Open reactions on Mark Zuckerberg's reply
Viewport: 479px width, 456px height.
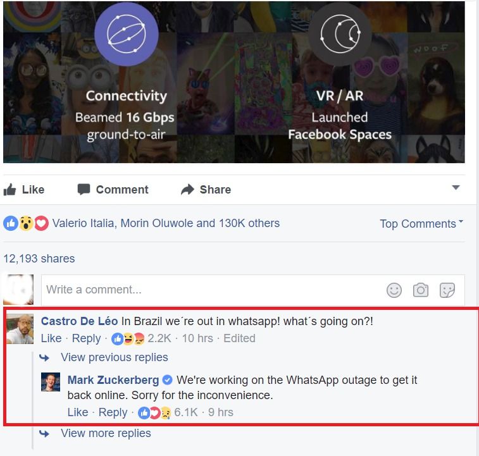coord(168,412)
